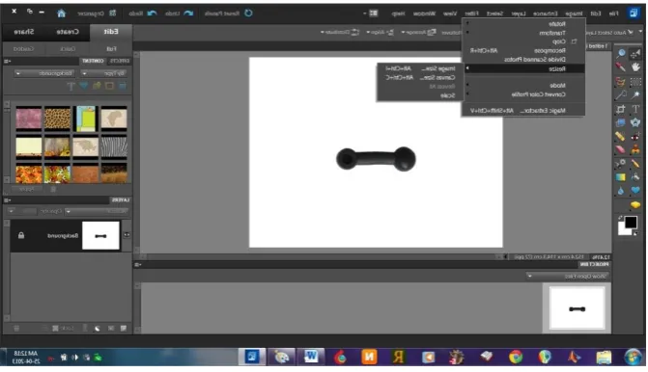Click the lock icon on the Background layer
Image resolution: width=648 pixels, height=372 pixels.
coord(21,235)
